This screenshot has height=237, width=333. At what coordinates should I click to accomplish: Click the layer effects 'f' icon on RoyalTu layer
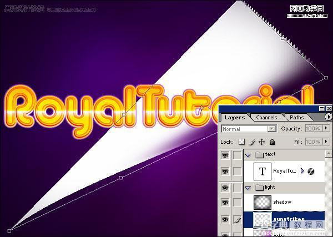point(311,171)
